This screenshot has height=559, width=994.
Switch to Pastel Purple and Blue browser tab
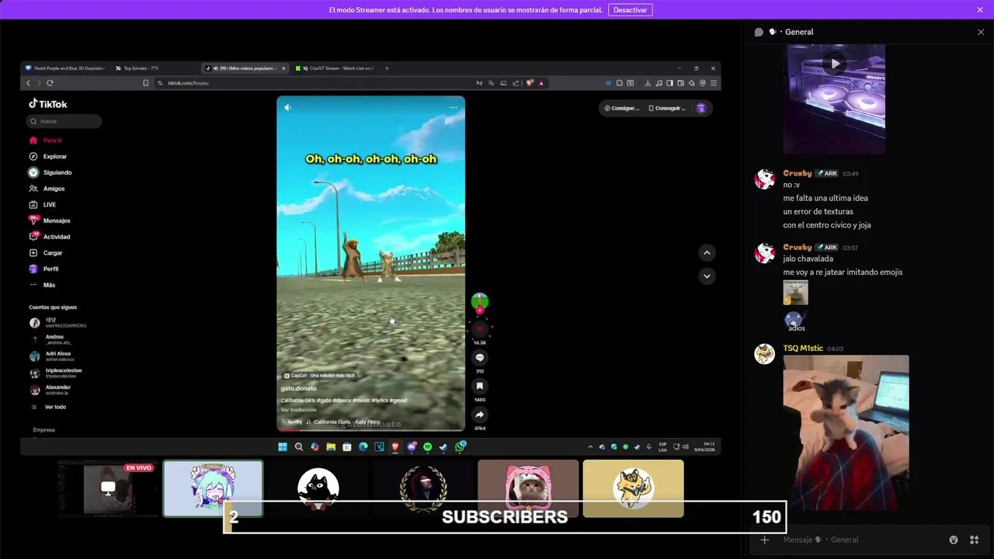(x=64, y=68)
